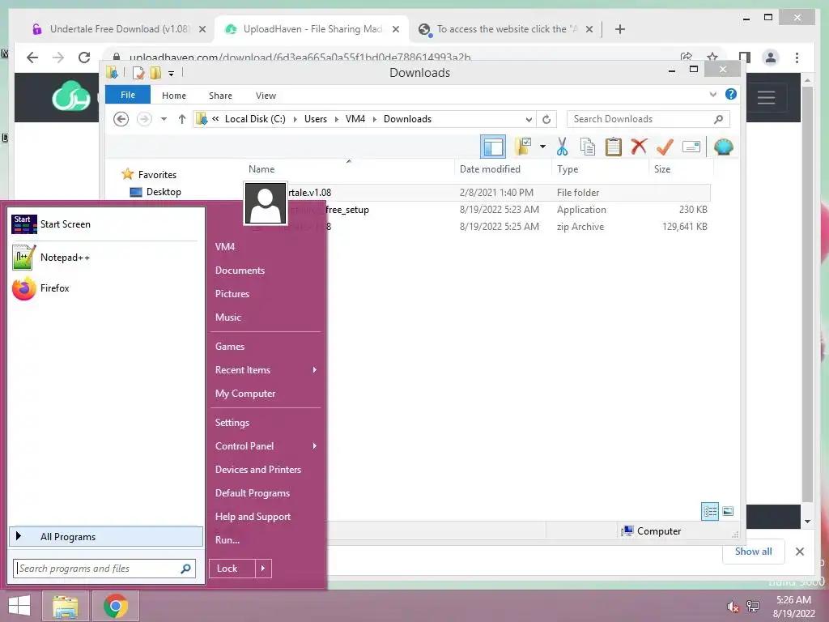Expand the Lock options arrow
This screenshot has height=622, width=829.
pos(263,569)
